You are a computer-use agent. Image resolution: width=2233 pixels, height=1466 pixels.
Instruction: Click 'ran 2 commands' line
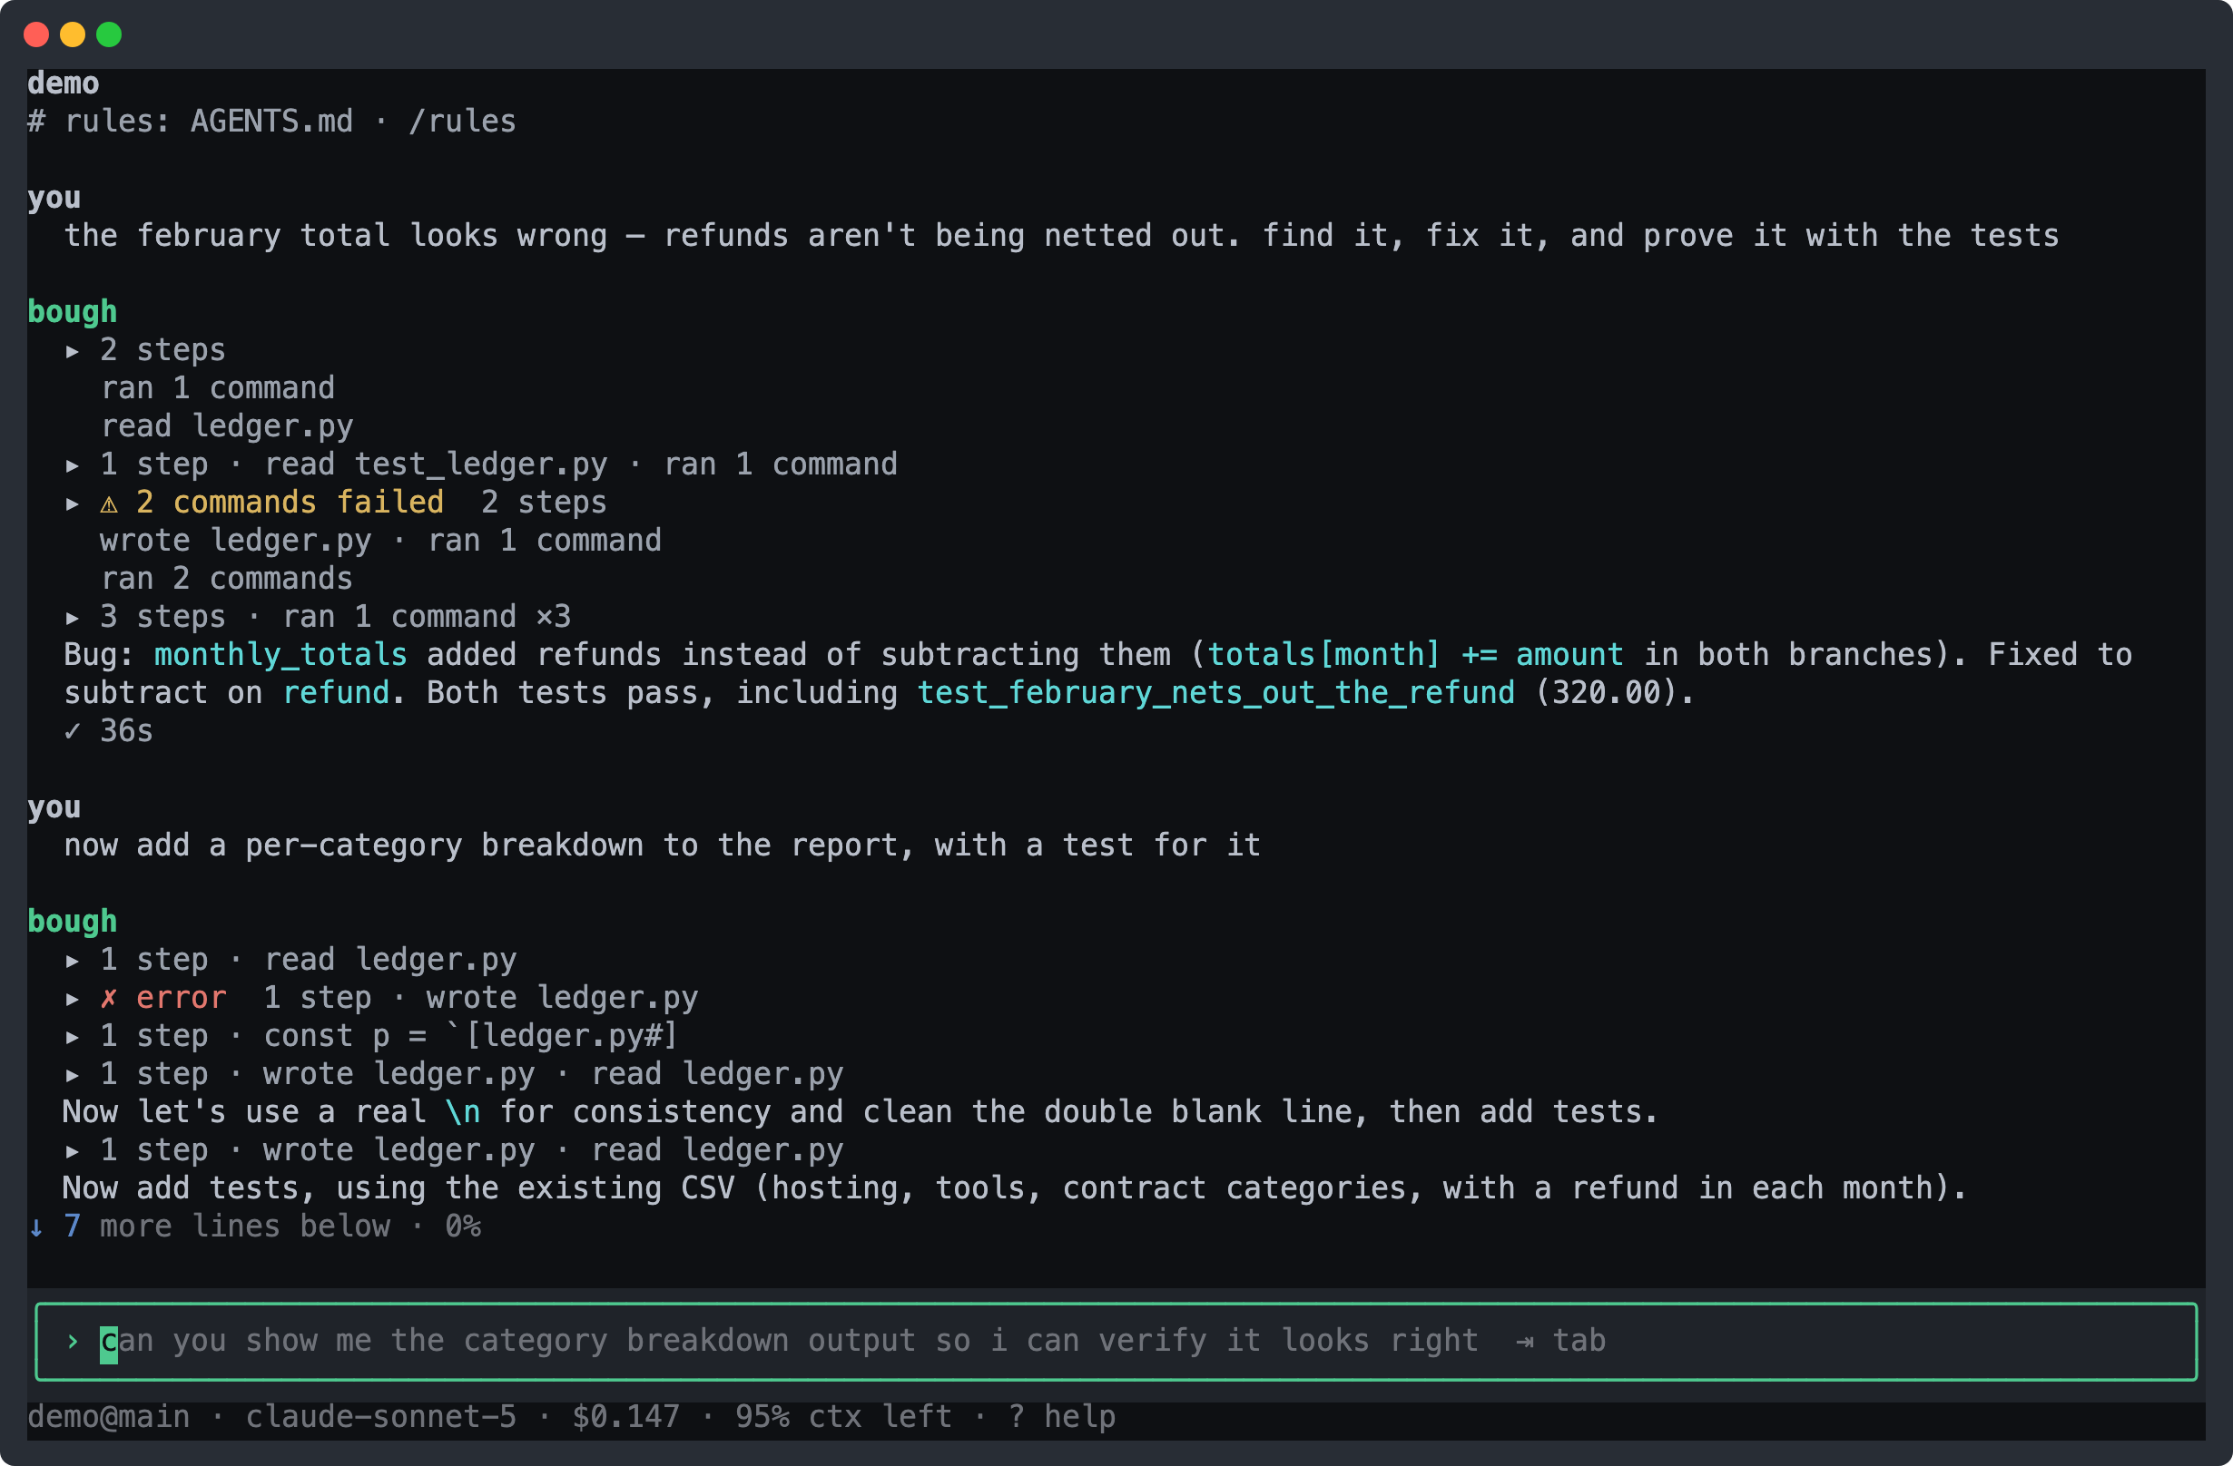tap(226, 580)
